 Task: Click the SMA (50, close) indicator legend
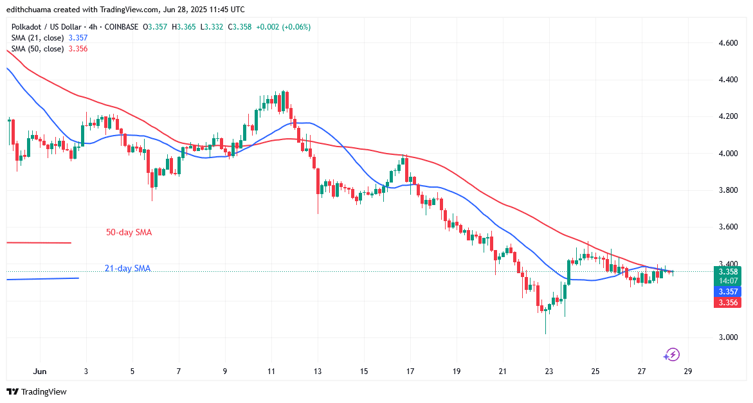click(x=50, y=49)
